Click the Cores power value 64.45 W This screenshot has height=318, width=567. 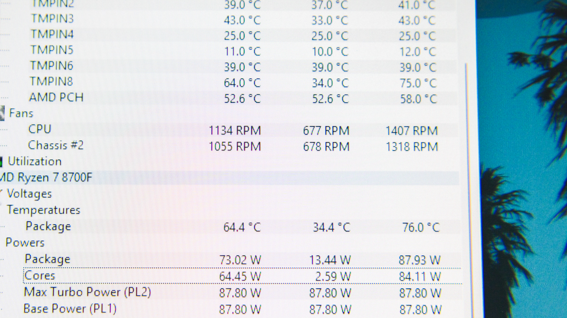tap(241, 276)
